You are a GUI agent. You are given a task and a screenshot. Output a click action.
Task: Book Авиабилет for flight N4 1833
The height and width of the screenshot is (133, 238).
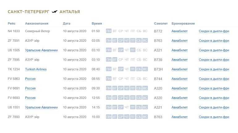(180, 31)
